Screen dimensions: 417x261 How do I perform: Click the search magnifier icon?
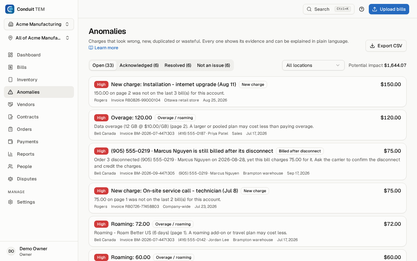[x=309, y=9]
